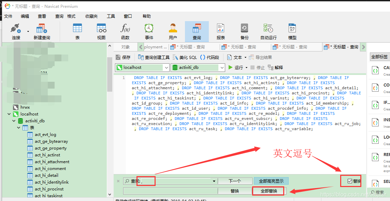The width and height of the screenshot is (390, 201).
Task: Focus the replace-with input field
Action: [170, 191]
